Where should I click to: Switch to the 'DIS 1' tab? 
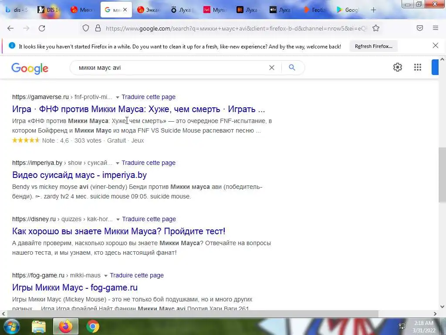click(49, 10)
